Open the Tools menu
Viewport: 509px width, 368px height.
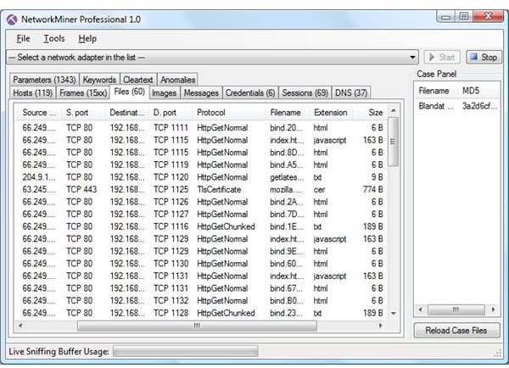coord(54,39)
